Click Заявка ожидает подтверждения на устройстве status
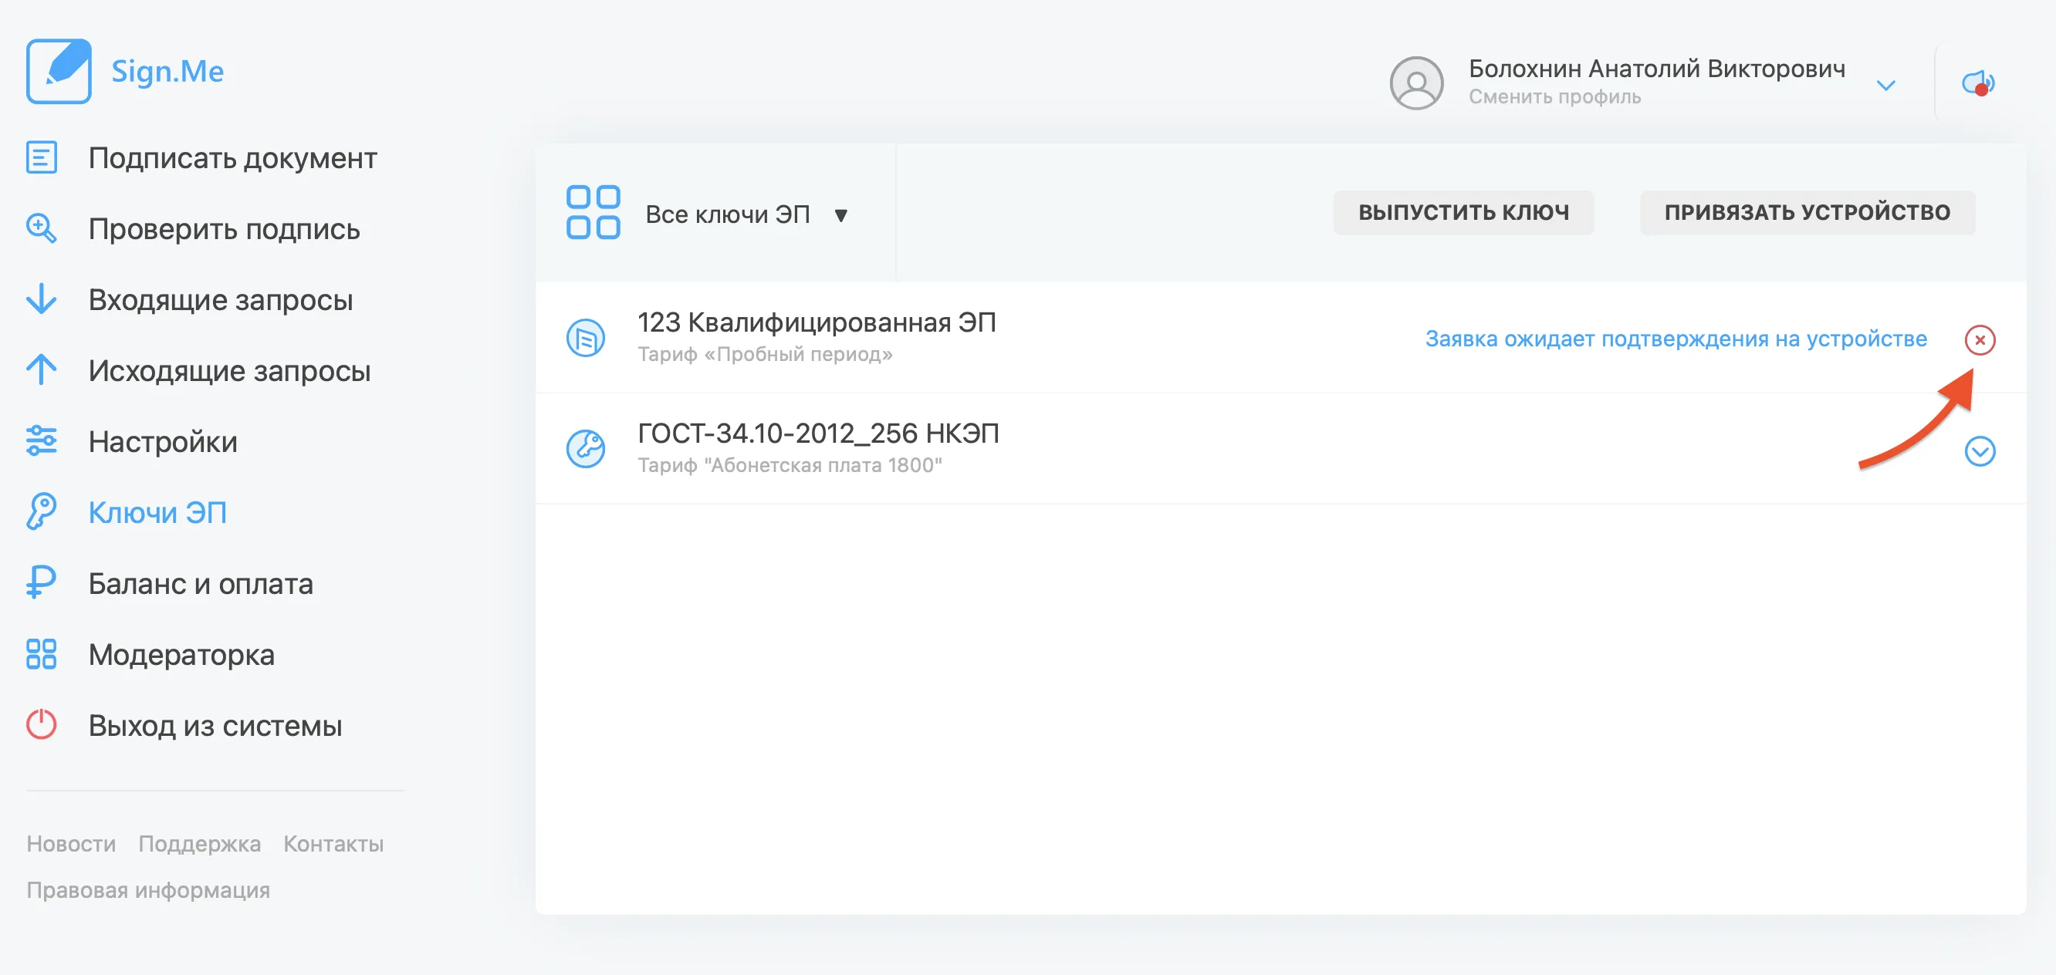Screen dimensions: 2056x975 pyautogui.click(x=1676, y=339)
